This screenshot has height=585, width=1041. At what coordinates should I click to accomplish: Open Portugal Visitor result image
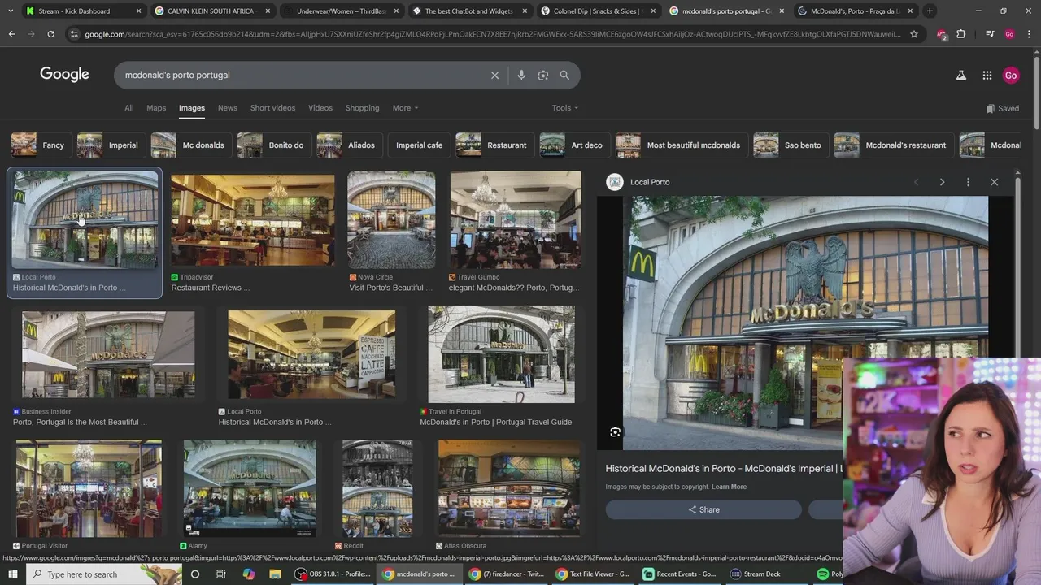(x=89, y=488)
